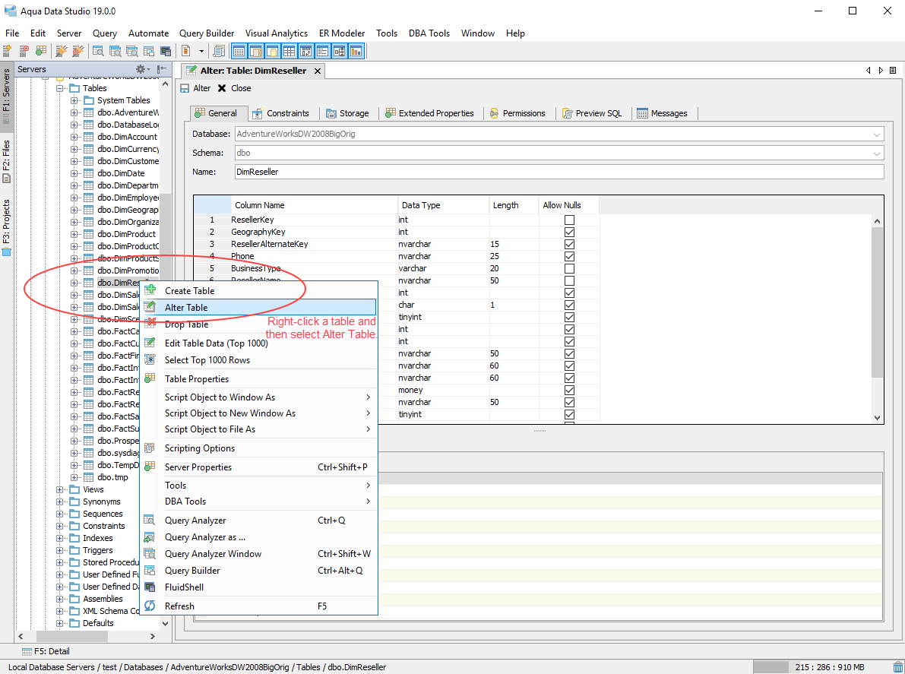Toggle Allow Nulls on the char row
This screenshot has height=674, width=905.
[569, 305]
